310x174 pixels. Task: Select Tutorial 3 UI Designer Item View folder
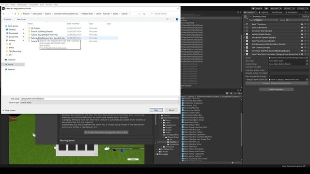[48, 38]
